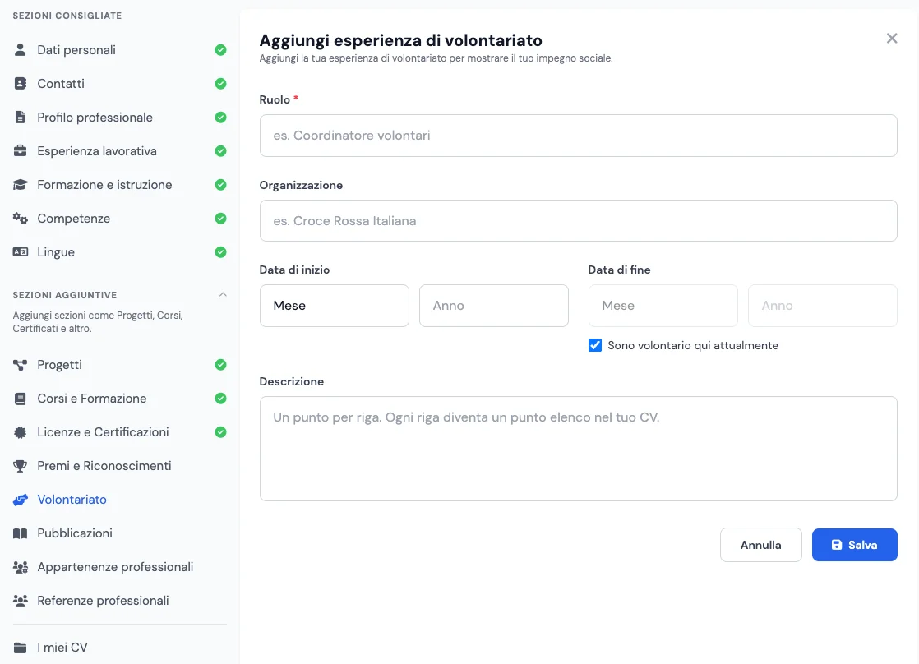Image resolution: width=919 pixels, height=664 pixels.
Task: Click the I miei CV folder icon
Action: point(20,648)
